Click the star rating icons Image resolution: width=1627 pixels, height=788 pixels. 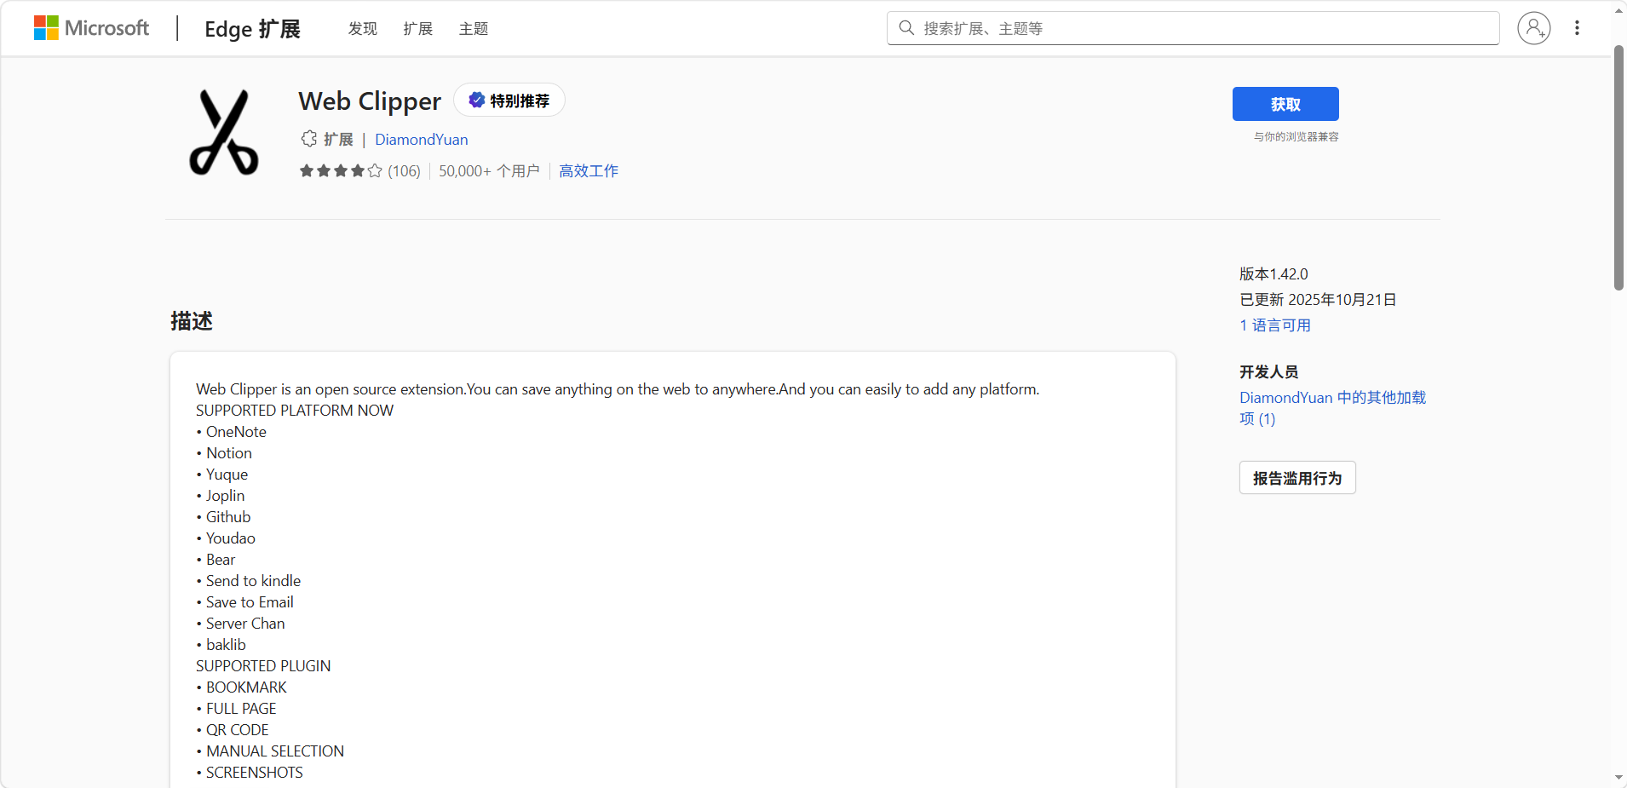pos(340,171)
